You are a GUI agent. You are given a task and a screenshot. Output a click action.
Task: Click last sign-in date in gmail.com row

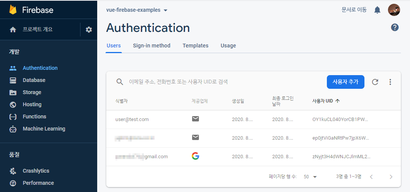(x=283, y=157)
